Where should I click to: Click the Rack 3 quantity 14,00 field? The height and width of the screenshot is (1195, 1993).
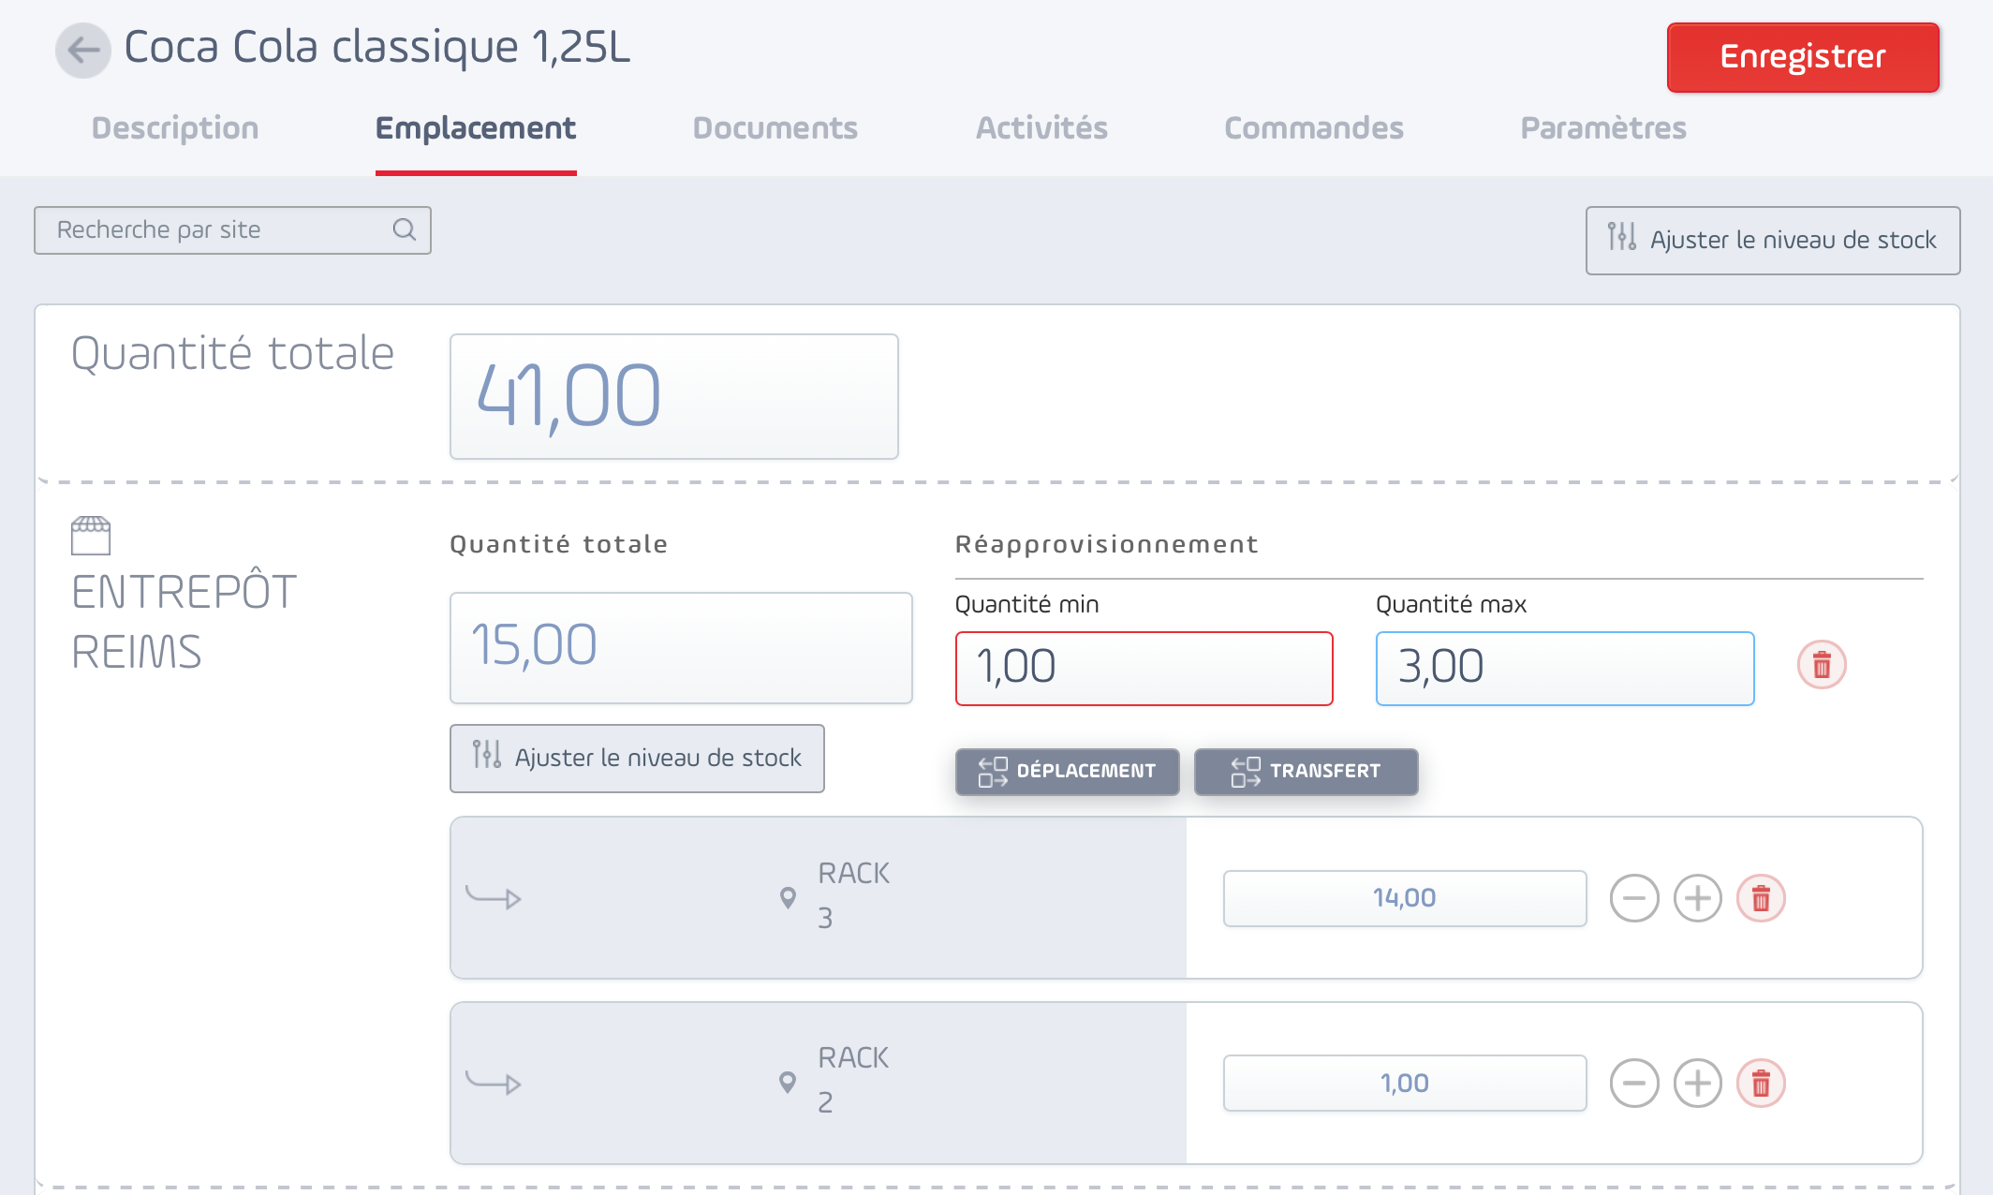tap(1405, 898)
